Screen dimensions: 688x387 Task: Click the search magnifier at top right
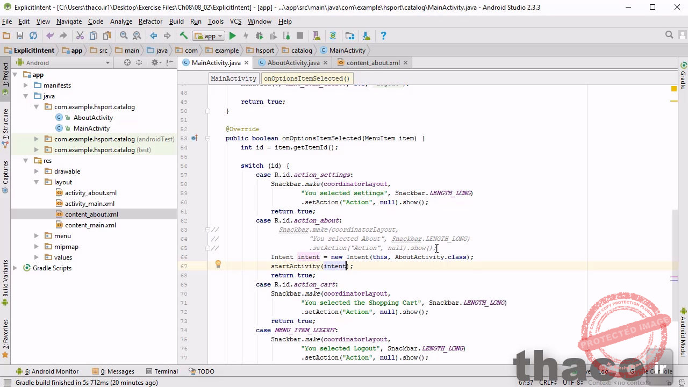pos(669,35)
